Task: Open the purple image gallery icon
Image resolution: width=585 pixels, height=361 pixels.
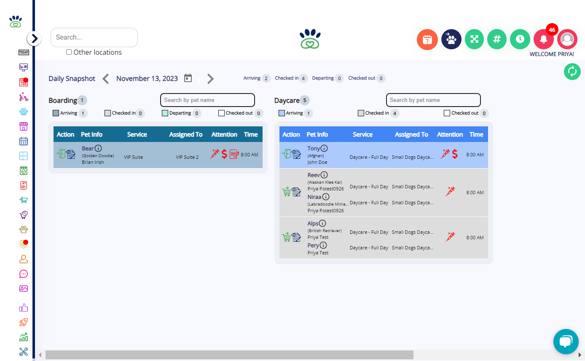Action: click(x=24, y=289)
